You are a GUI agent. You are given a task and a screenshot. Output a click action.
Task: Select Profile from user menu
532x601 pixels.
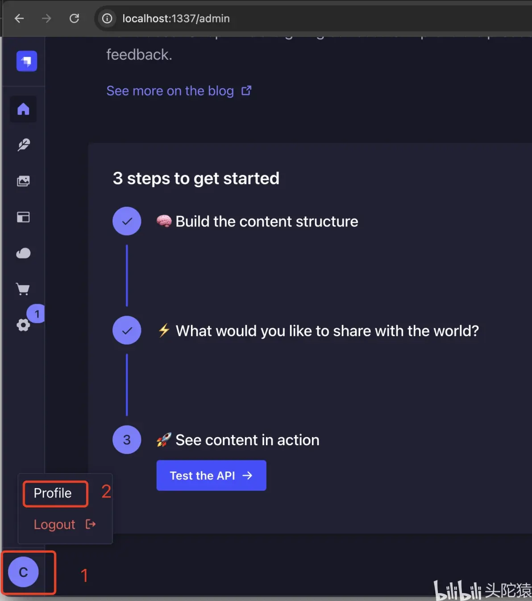coord(53,493)
